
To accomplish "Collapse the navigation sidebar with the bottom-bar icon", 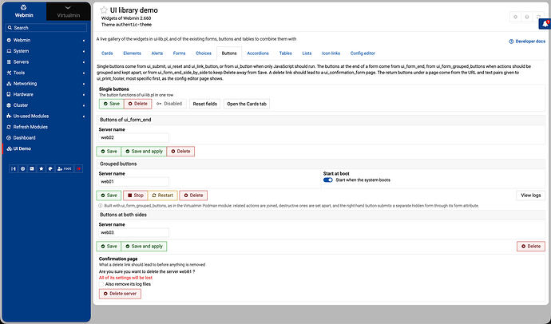I will click(14, 169).
